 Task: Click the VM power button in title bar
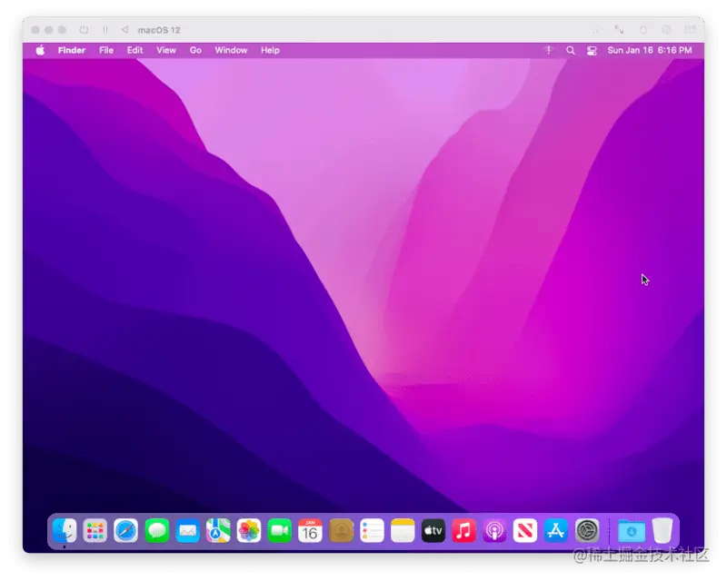click(84, 30)
